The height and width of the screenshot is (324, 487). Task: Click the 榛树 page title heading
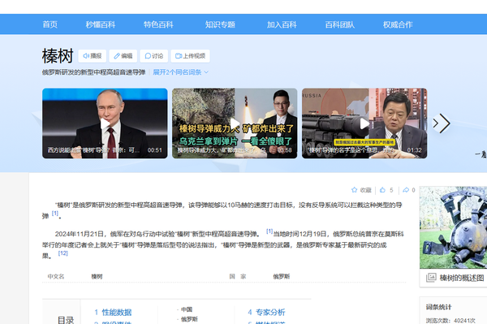click(x=58, y=56)
